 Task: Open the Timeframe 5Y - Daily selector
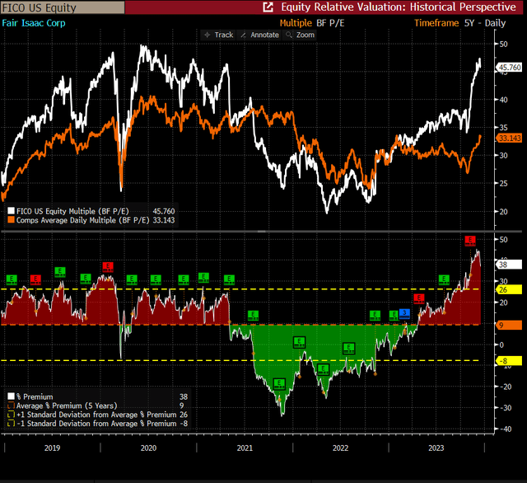[x=459, y=23]
